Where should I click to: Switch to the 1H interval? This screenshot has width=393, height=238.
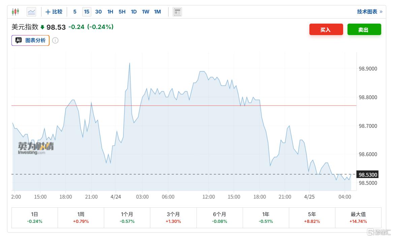coord(110,12)
